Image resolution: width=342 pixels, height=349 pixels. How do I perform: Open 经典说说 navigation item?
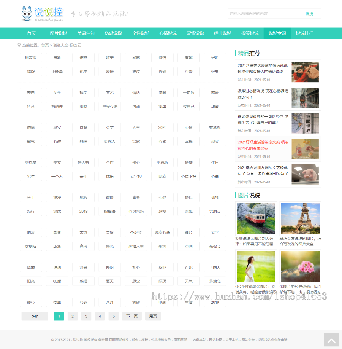[x=223, y=33]
